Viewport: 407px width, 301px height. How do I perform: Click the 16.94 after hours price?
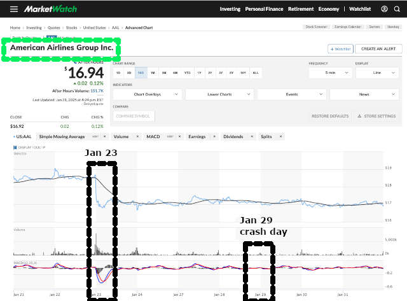86,73
